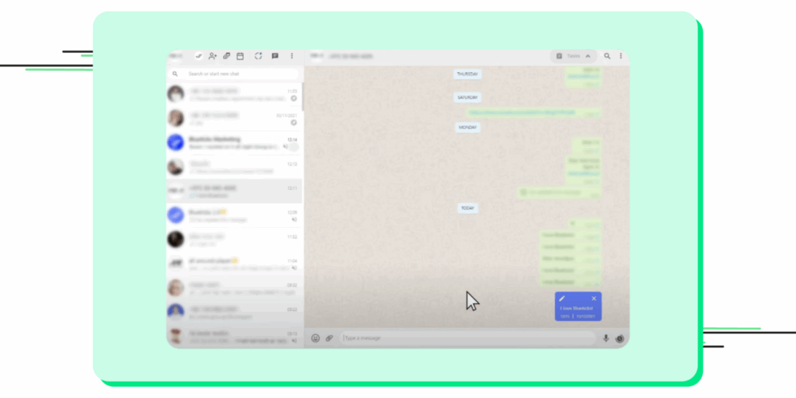Search within the conversation using magnifier icon
Screen dimensions: 796x398
click(x=607, y=56)
